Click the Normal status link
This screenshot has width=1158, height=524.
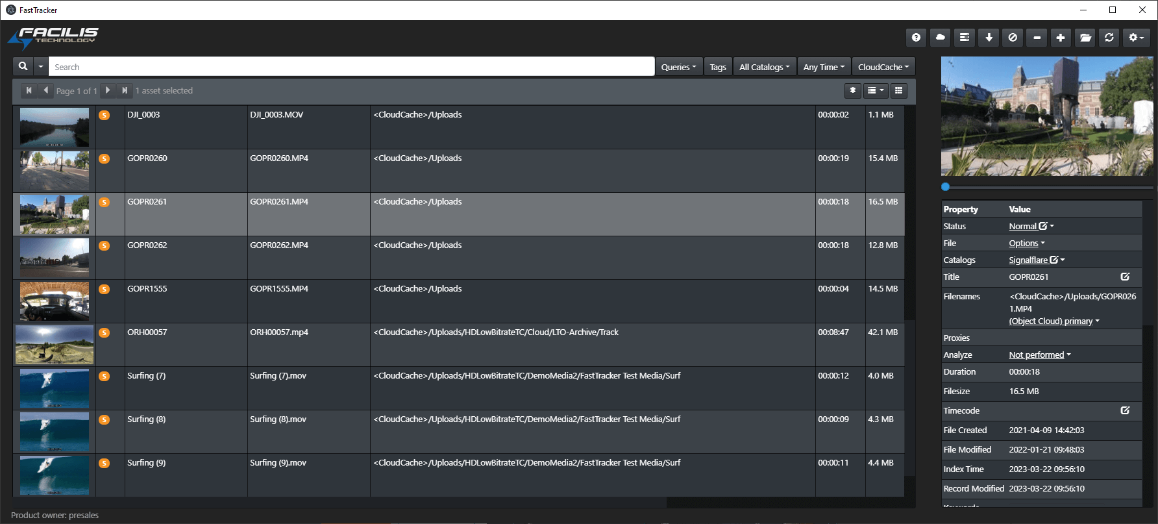[x=1022, y=226]
